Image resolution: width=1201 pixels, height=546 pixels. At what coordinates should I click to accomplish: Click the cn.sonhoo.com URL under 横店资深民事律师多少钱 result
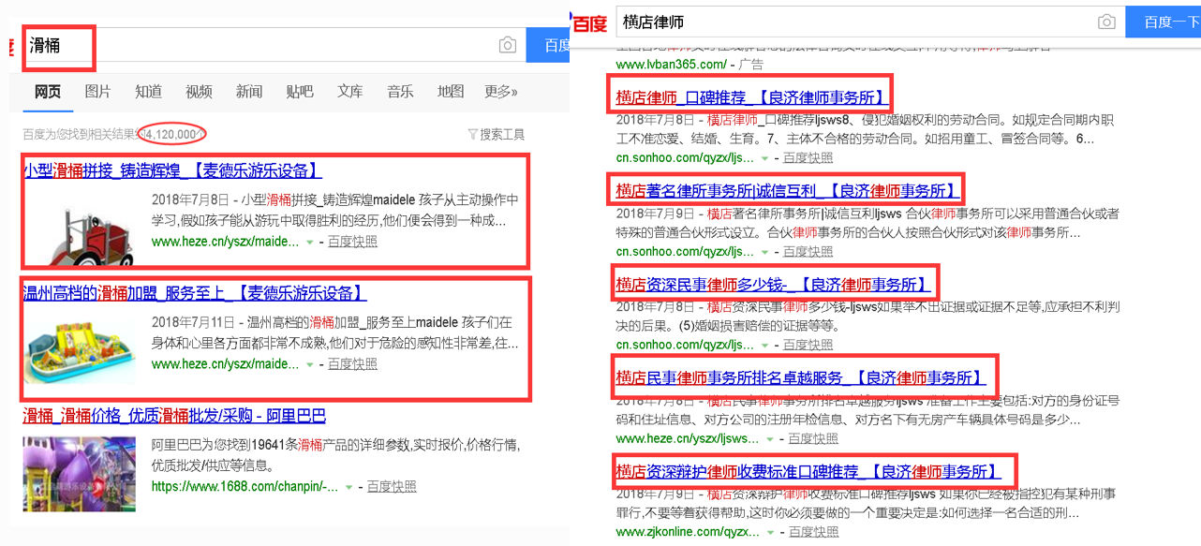pyautogui.click(x=685, y=345)
